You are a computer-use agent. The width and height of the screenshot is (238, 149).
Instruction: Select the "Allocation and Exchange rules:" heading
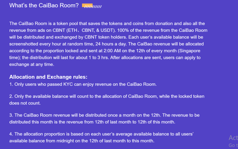(48, 77)
